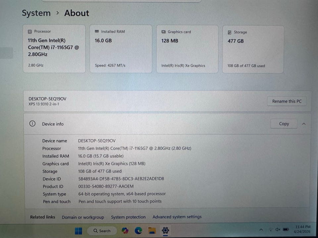Click 108 GB of 477 GB used card caption
Screen dimensions: 318x238
tap(246, 66)
